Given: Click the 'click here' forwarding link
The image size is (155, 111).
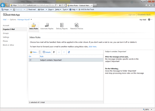Looking at the screenshot, I should pos(93,47).
